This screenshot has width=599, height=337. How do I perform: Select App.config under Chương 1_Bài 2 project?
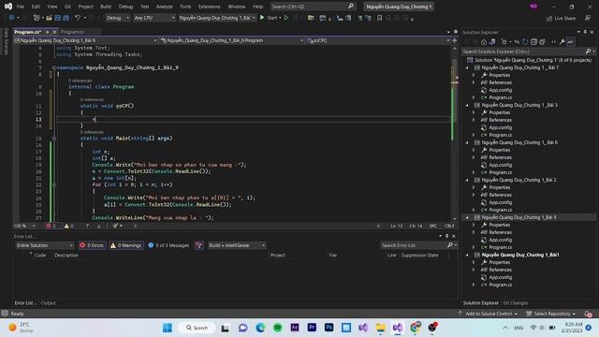click(x=500, y=202)
